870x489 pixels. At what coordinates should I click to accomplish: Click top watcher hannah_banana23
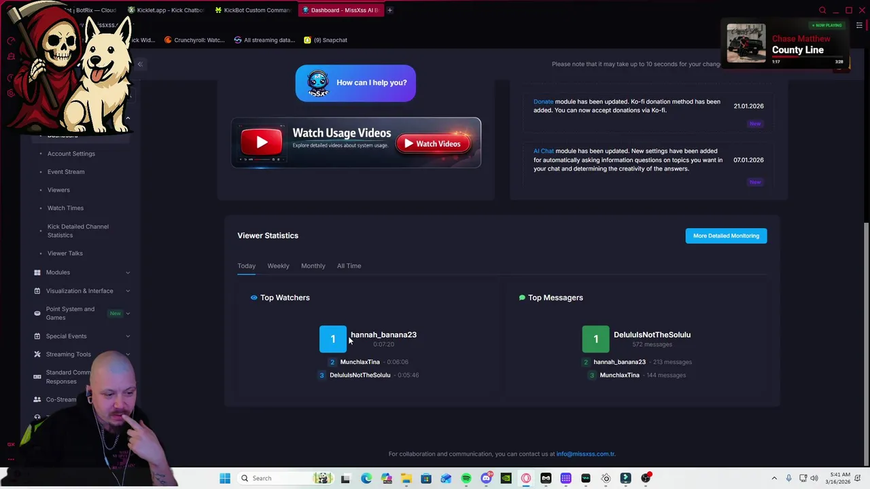coord(383,335)
